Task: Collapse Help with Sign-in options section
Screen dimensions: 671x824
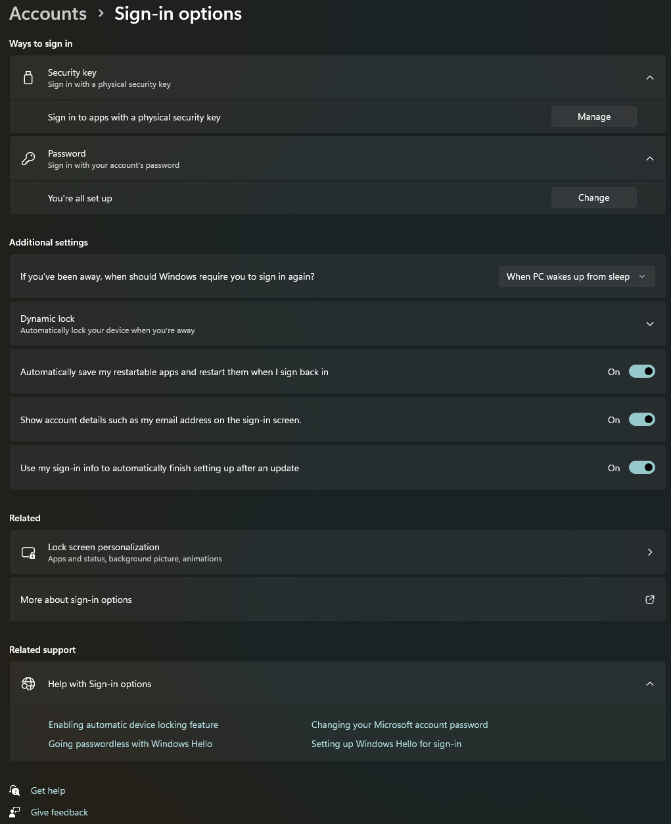Action: [649, 684]
